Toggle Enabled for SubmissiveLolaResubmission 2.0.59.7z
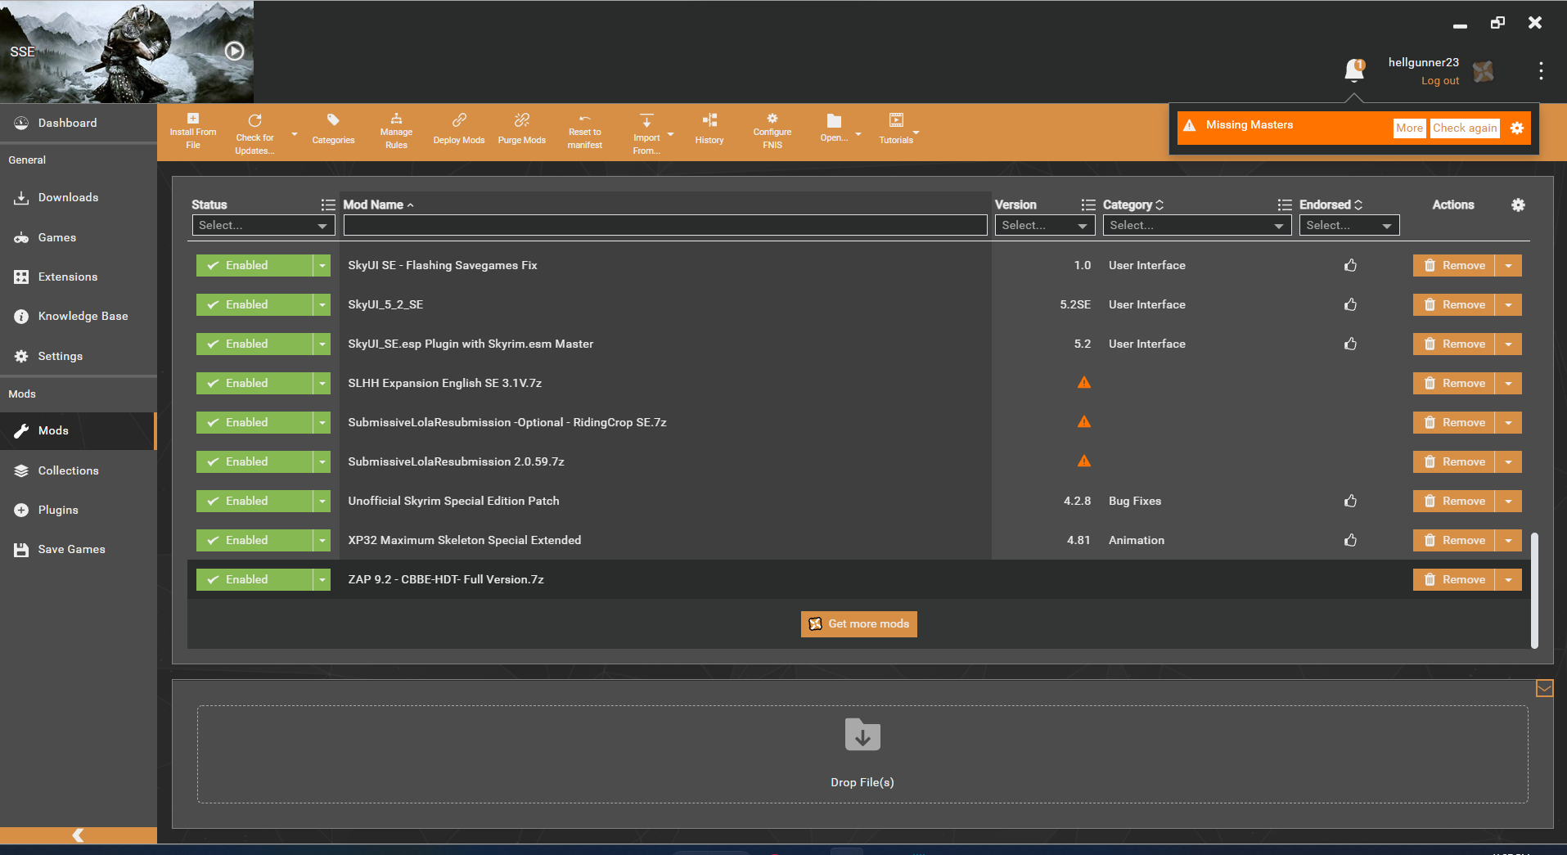This screenshot has height=855, width=1567. pyautogui.click(x=254, y=461)
